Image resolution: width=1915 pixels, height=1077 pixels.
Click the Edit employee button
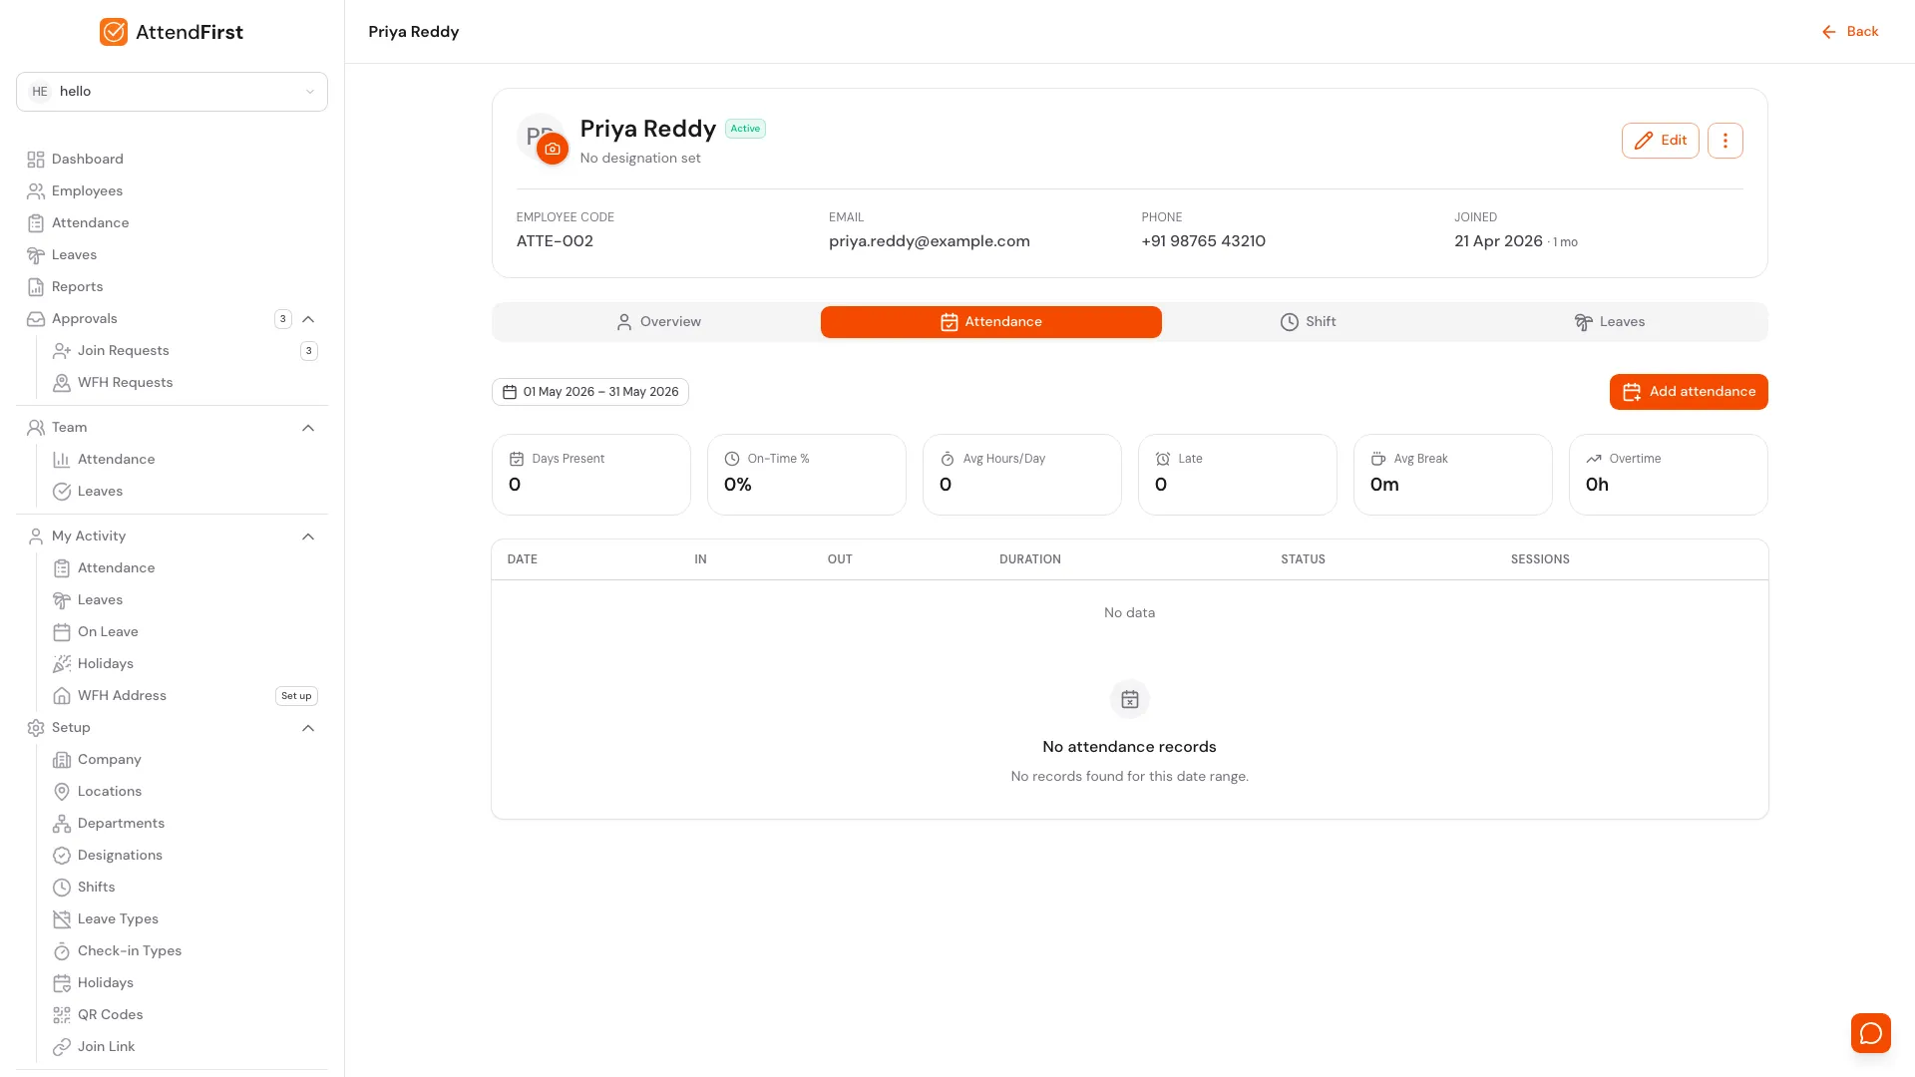click(1660, 141)
